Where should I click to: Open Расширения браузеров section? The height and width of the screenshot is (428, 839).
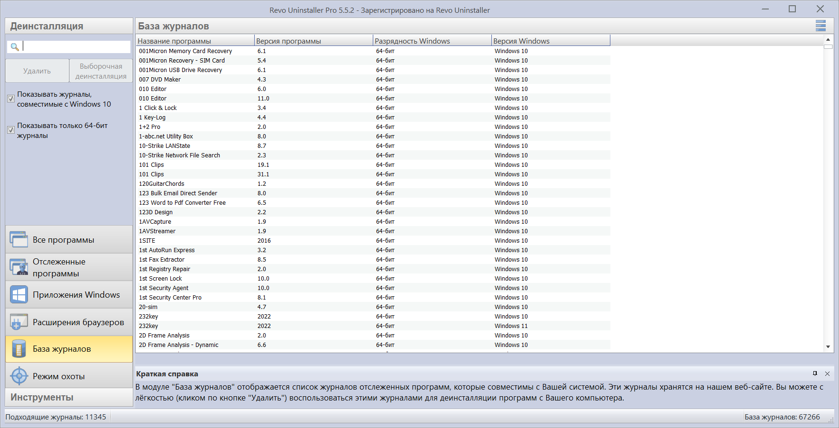click(x=69, y=322)
